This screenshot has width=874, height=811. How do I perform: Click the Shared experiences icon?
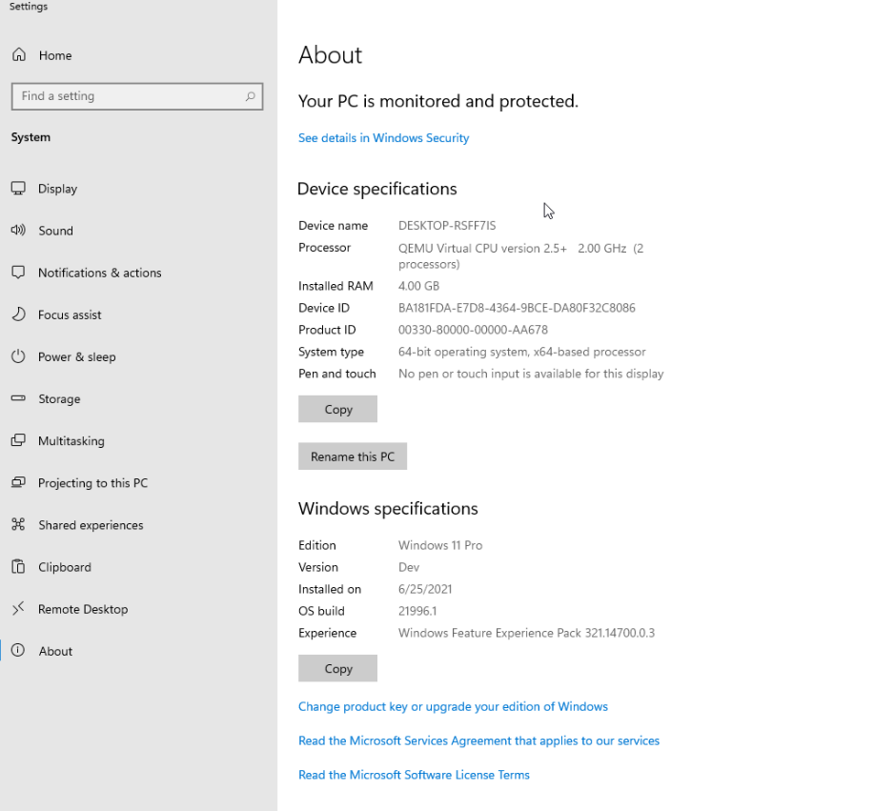17,524
